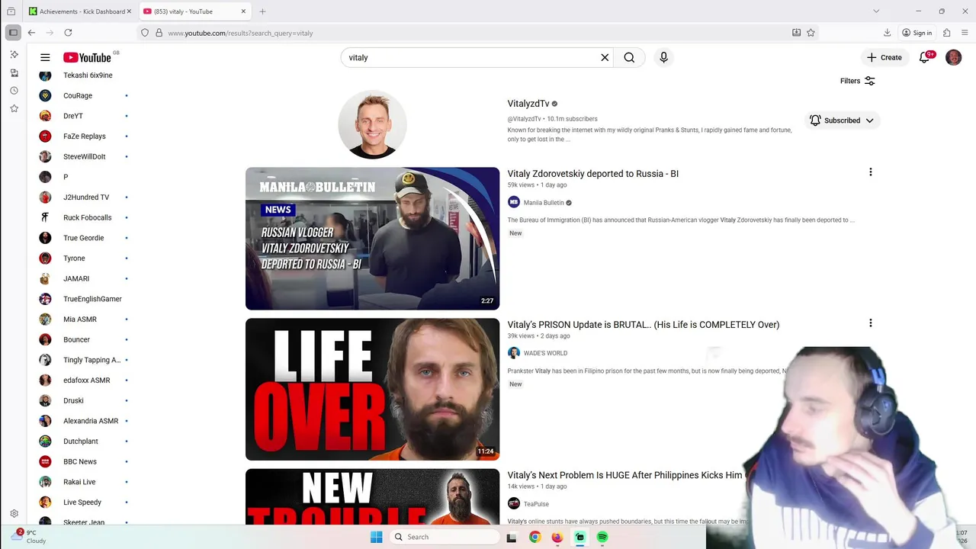Open the browser application menu
This screenshot has width=976, height=549.
[965, 33]
